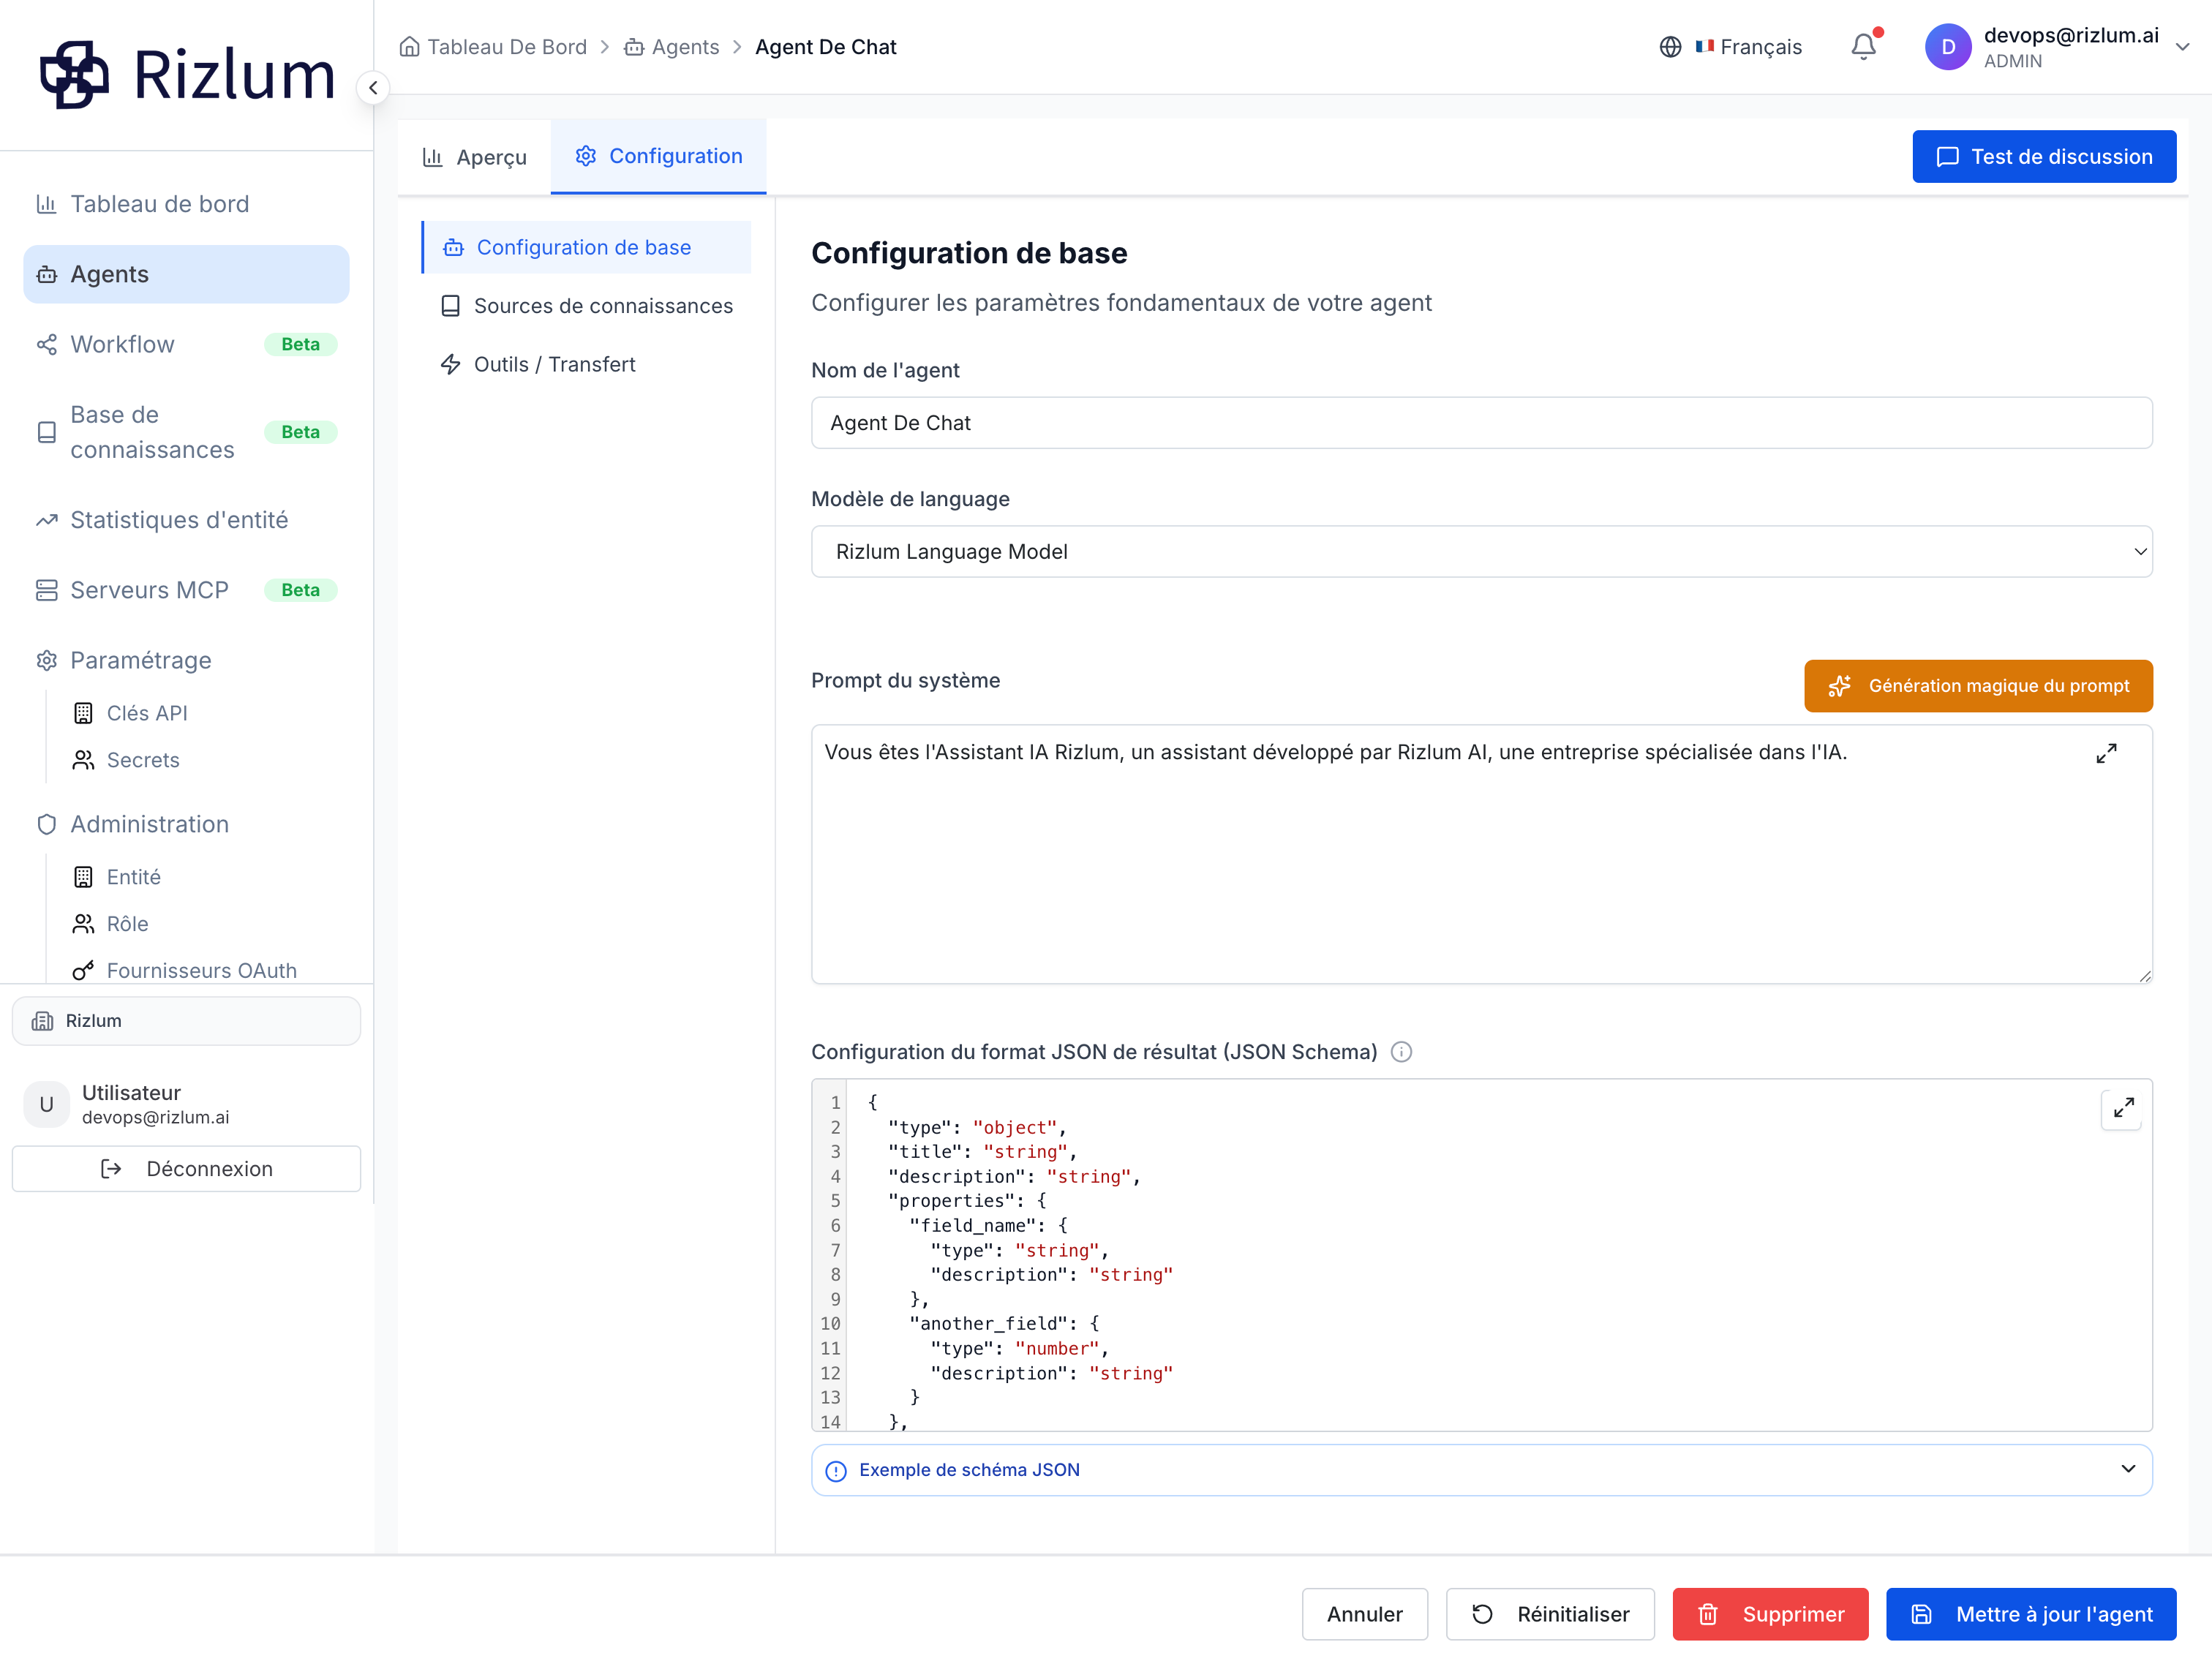Select the Configuration tab
Image resolution: width=2212 pixels, height=1672 pixels.
tap(659, 156)
